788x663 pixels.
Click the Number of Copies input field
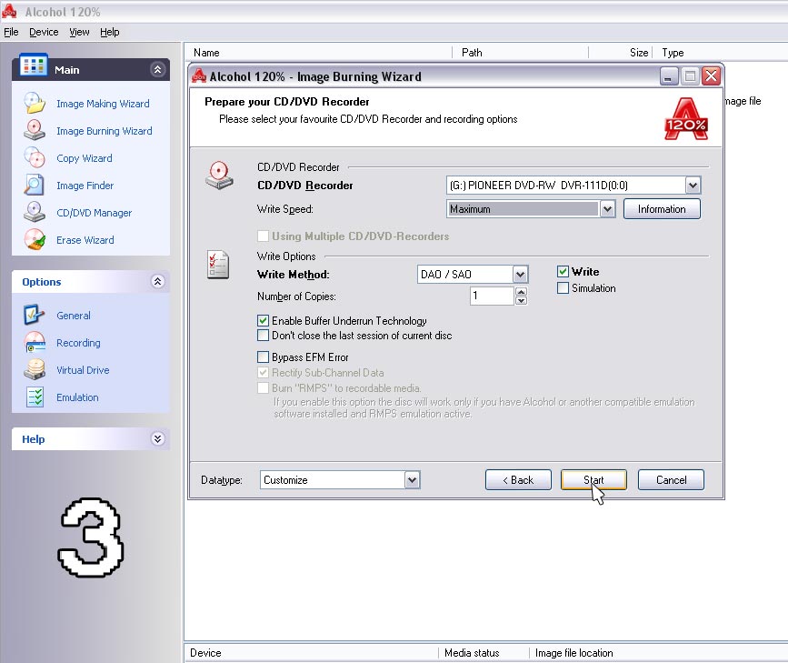pos(492,296)
